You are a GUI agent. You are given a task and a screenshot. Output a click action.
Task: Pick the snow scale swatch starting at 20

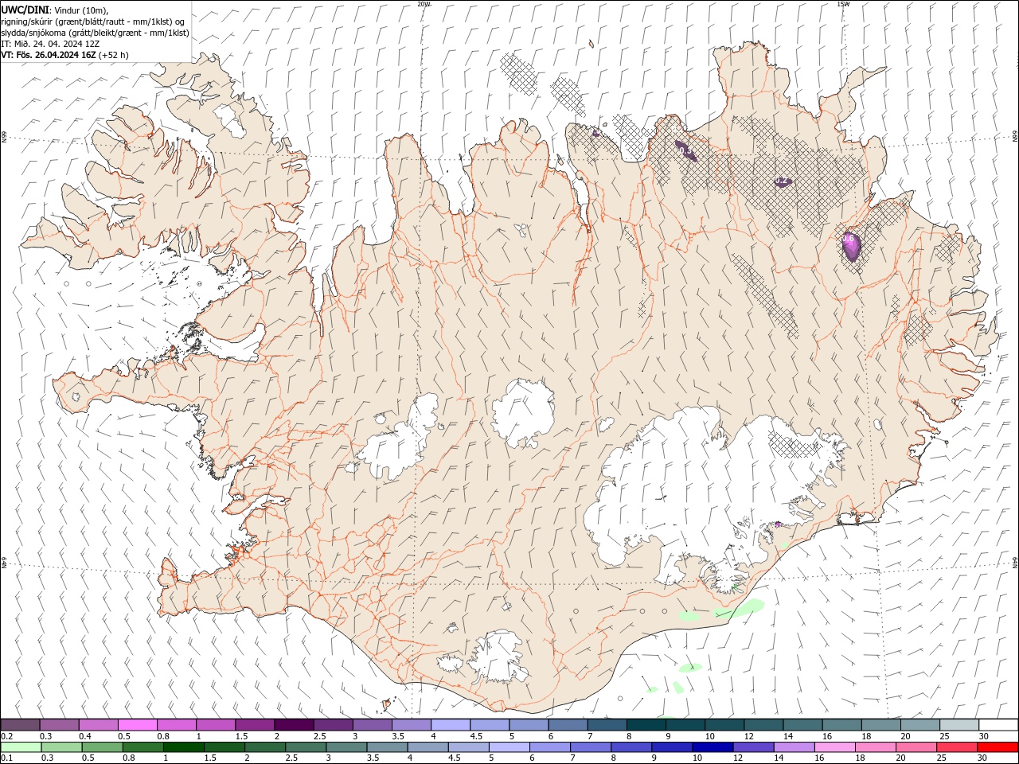[919, 725]
